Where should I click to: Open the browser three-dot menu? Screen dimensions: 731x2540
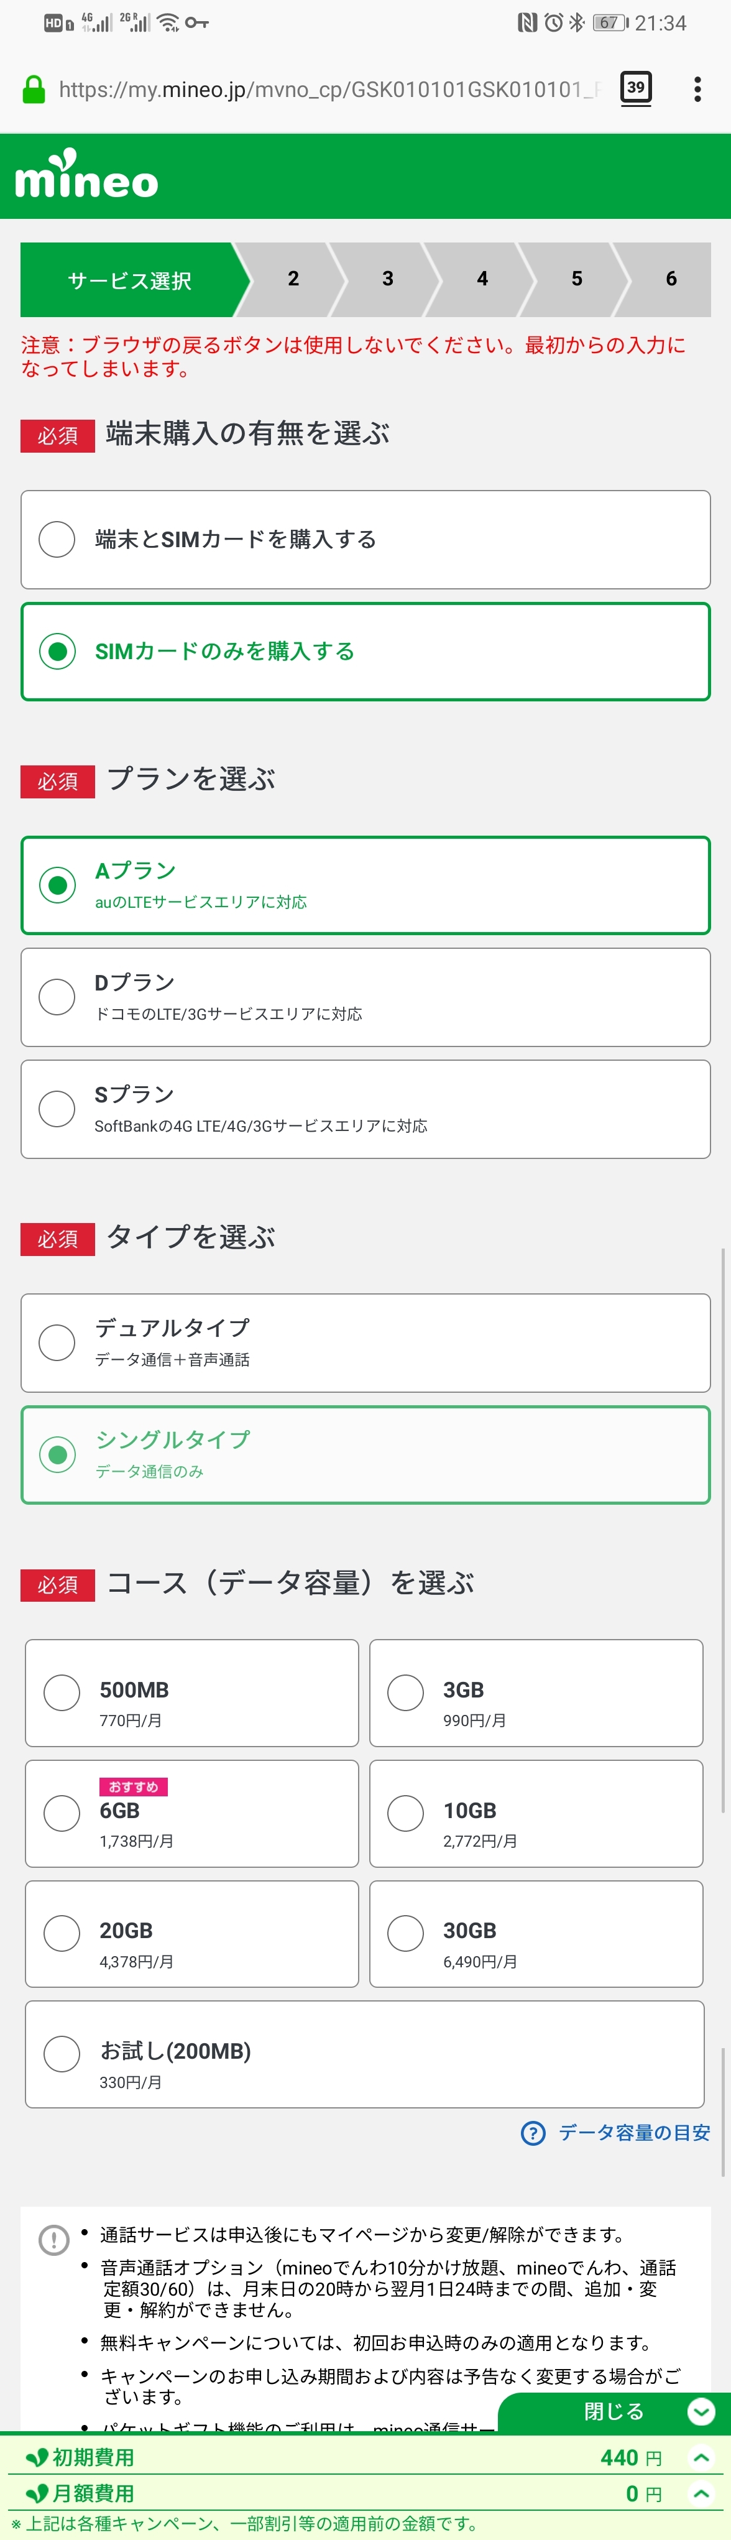tap(697, 90)
